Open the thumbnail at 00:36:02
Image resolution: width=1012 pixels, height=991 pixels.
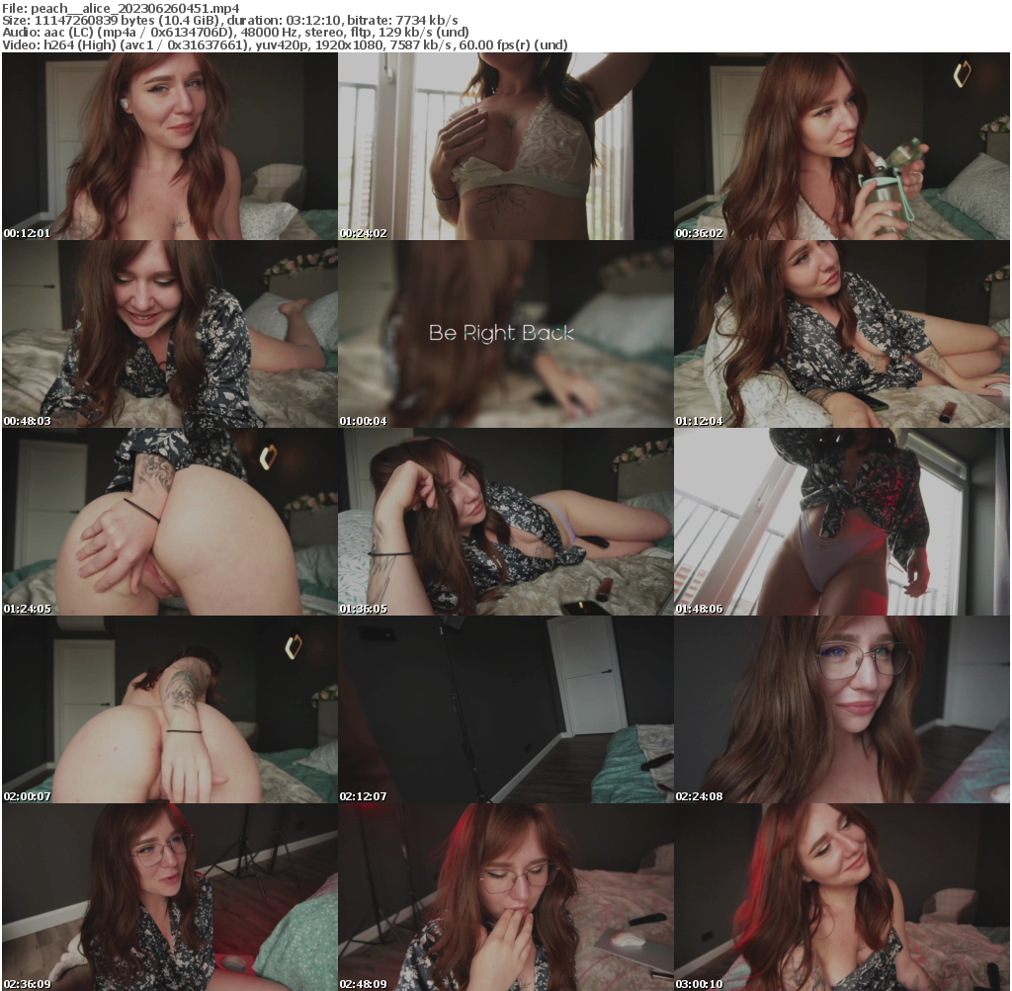point(842,146)
